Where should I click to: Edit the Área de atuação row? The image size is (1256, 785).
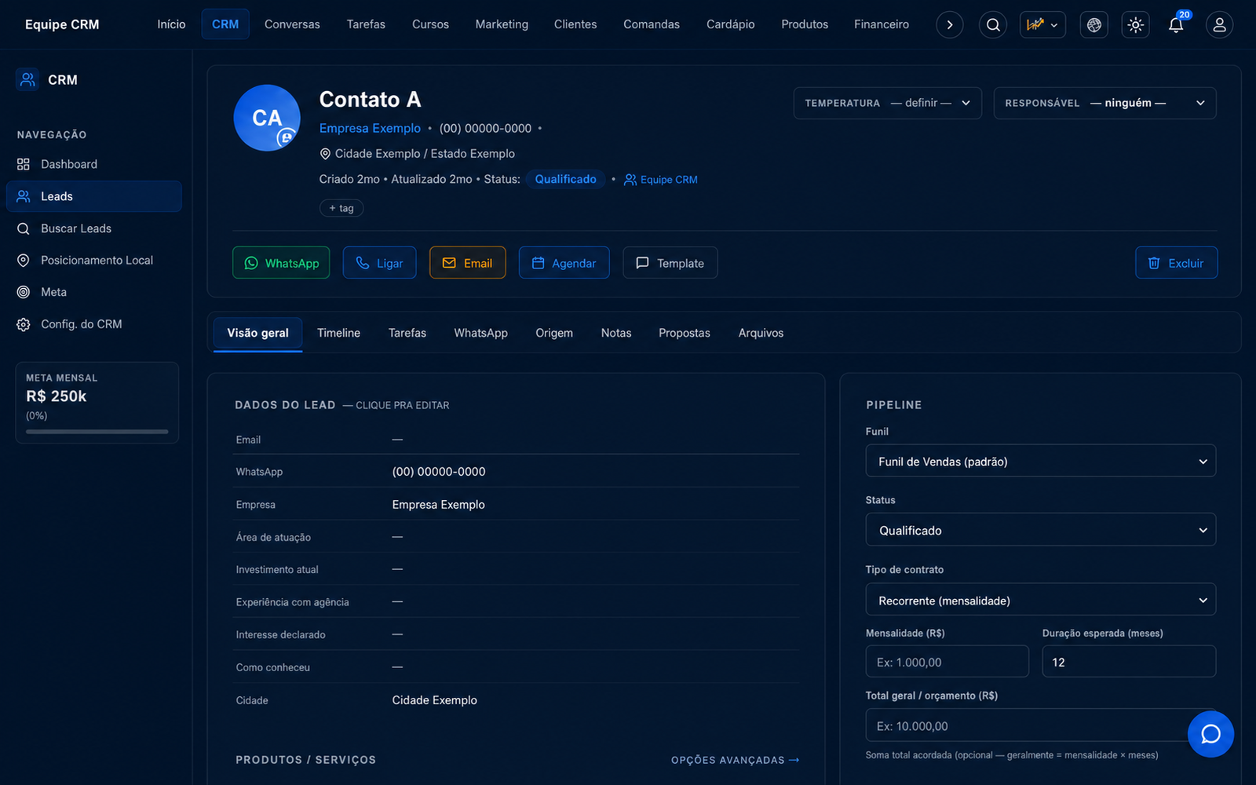coord(517,537)
